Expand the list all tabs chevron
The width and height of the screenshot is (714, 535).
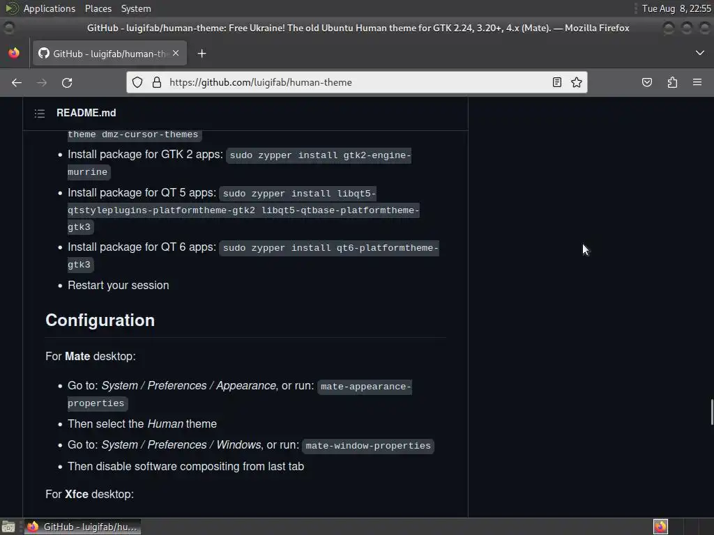tap(700, 53)
